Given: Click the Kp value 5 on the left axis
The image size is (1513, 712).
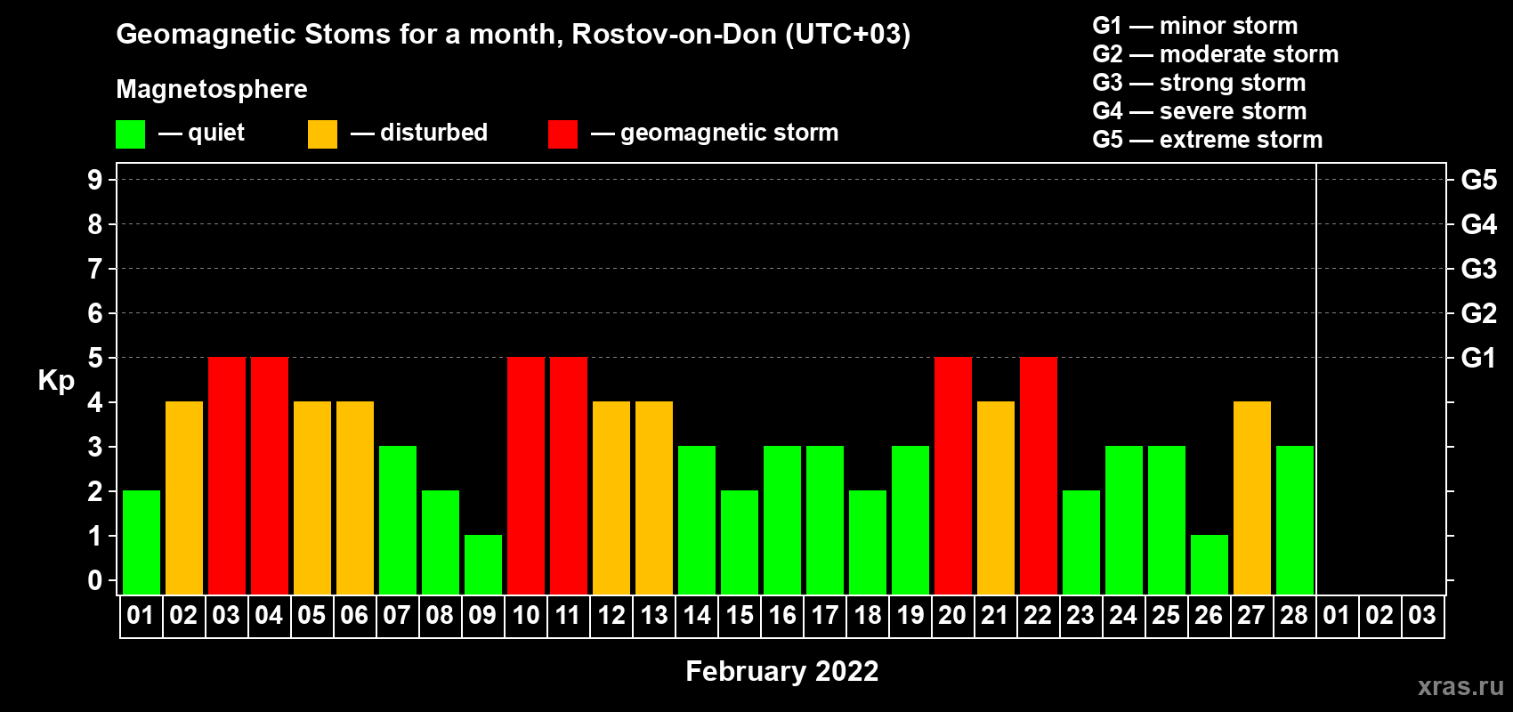Looking at the screenshot, I should 95,358.
